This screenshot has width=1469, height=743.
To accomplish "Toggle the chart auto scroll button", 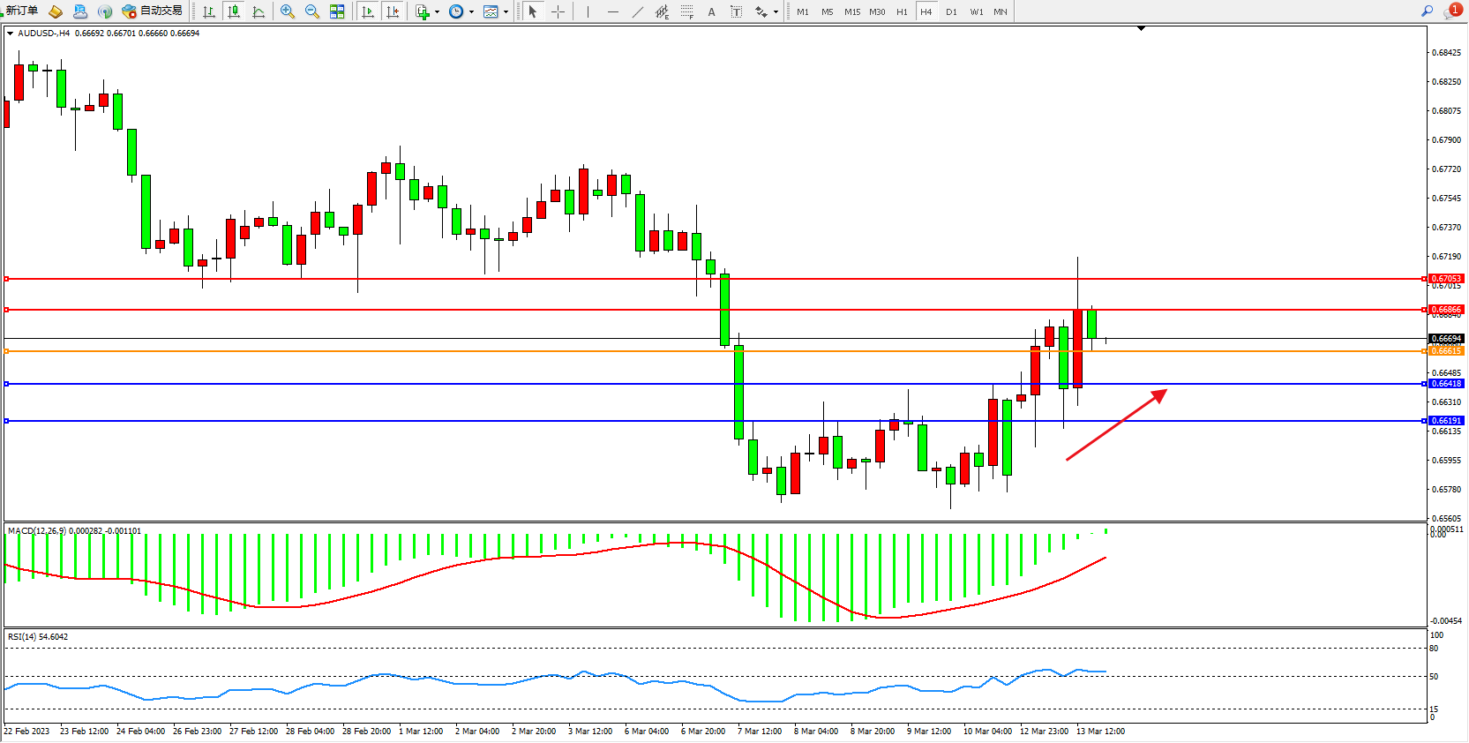I will 368,11.
